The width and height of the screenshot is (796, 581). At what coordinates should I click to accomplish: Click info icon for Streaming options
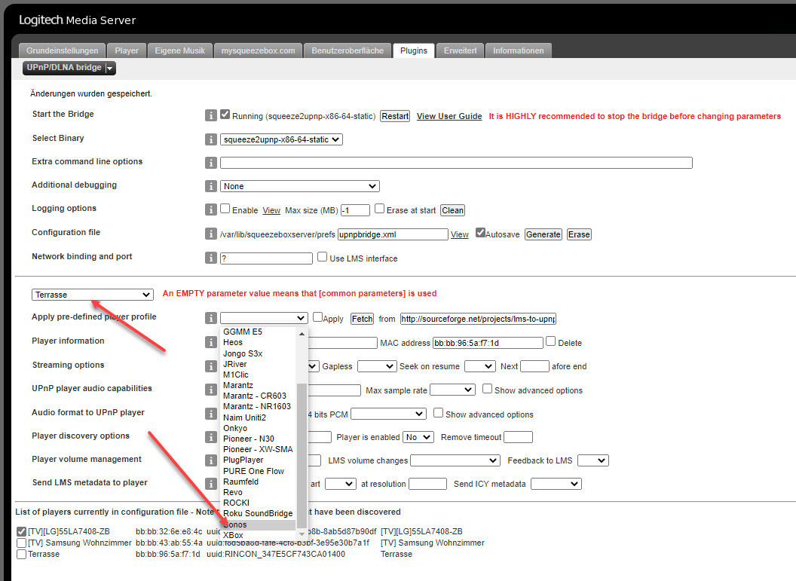210,365
